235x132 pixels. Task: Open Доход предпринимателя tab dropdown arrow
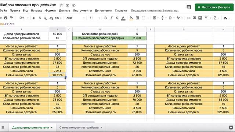52,128
